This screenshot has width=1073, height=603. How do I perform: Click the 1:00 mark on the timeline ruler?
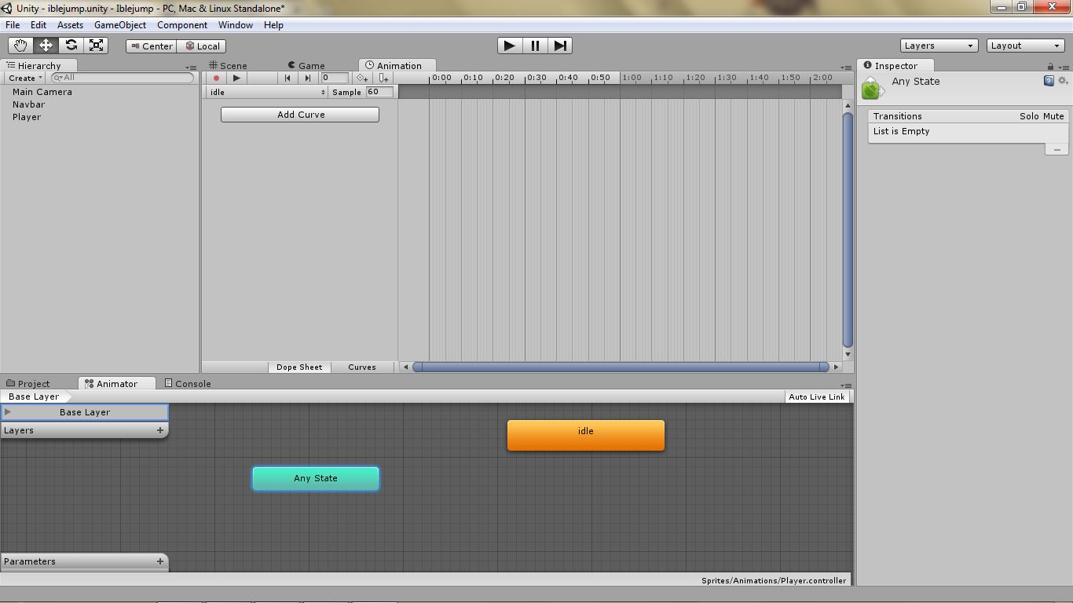(x=632, y=78)
